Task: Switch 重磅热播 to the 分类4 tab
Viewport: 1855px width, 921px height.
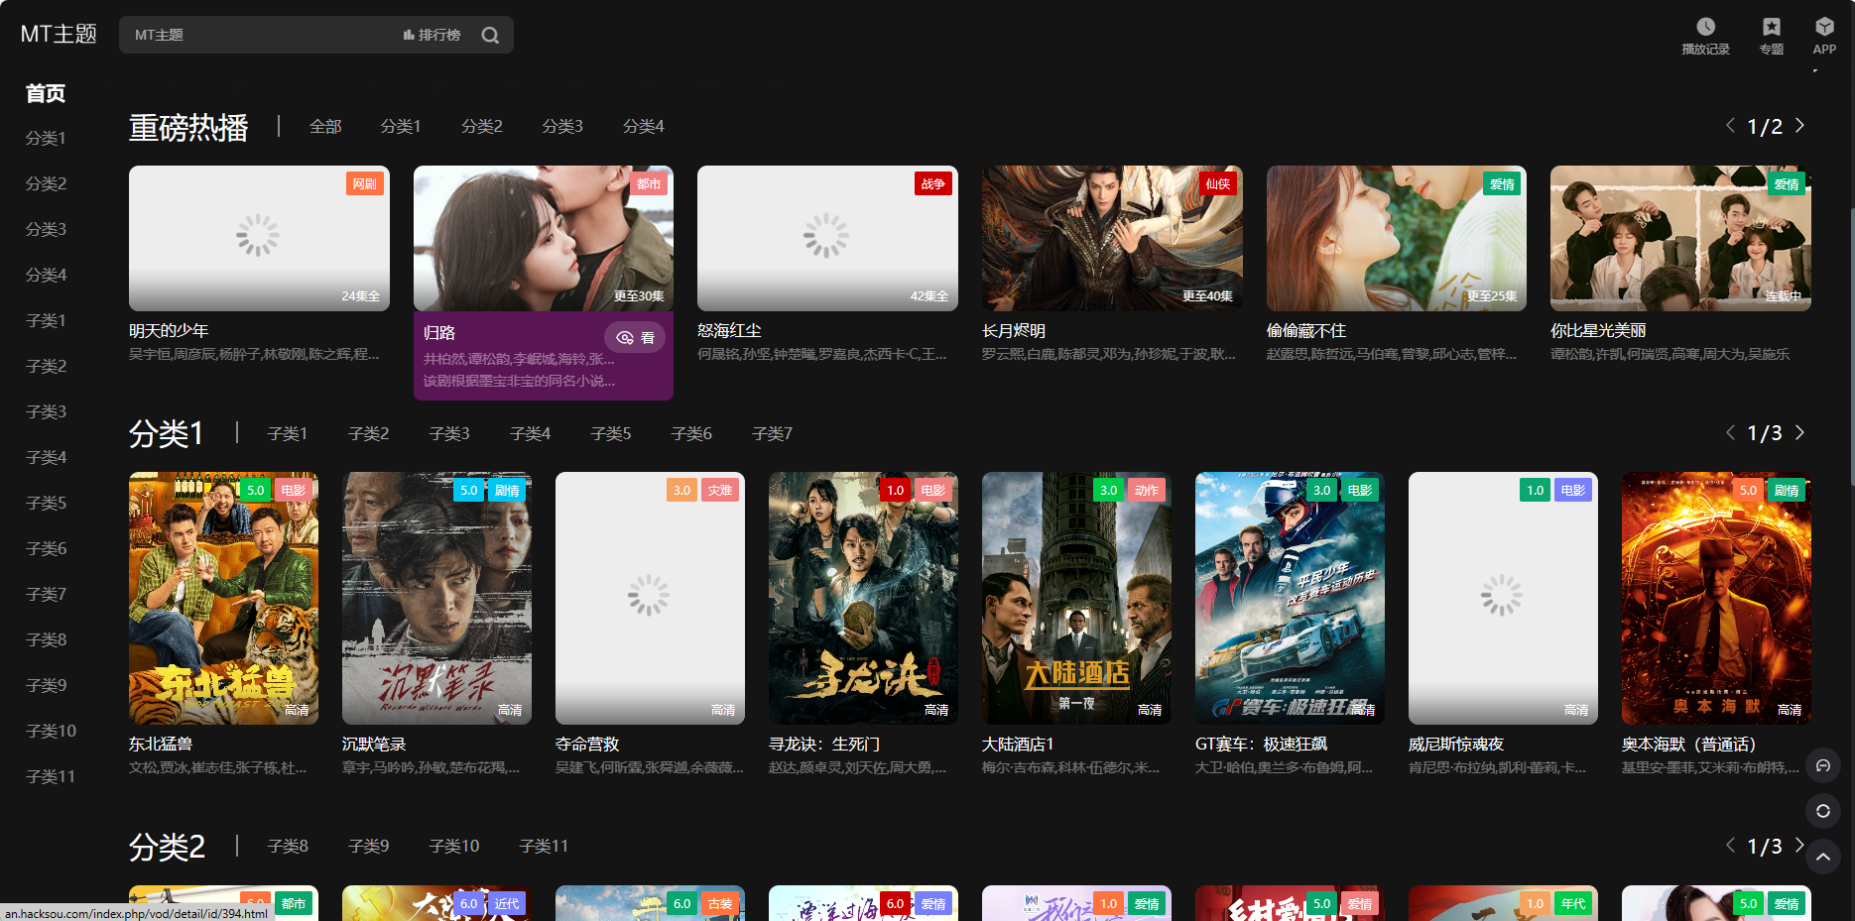Action: 644,126
